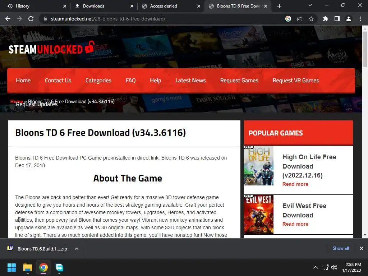Image resolution: width=368 pixels, height=276 pixels.
Task: Switch to the History tab
Action: tap(35, 6)
